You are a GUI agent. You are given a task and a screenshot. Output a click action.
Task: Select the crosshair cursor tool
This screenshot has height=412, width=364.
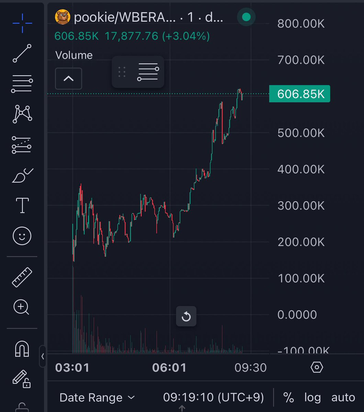click(x=22, y=23)
